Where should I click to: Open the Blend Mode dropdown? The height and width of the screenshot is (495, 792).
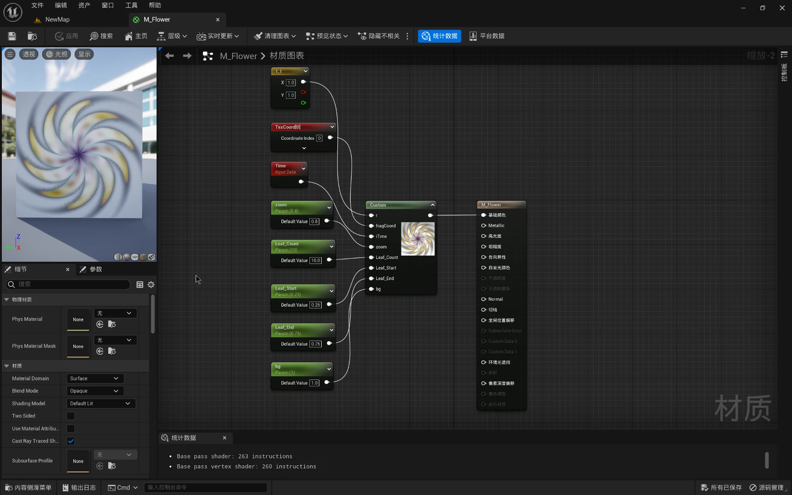[95, 391]
